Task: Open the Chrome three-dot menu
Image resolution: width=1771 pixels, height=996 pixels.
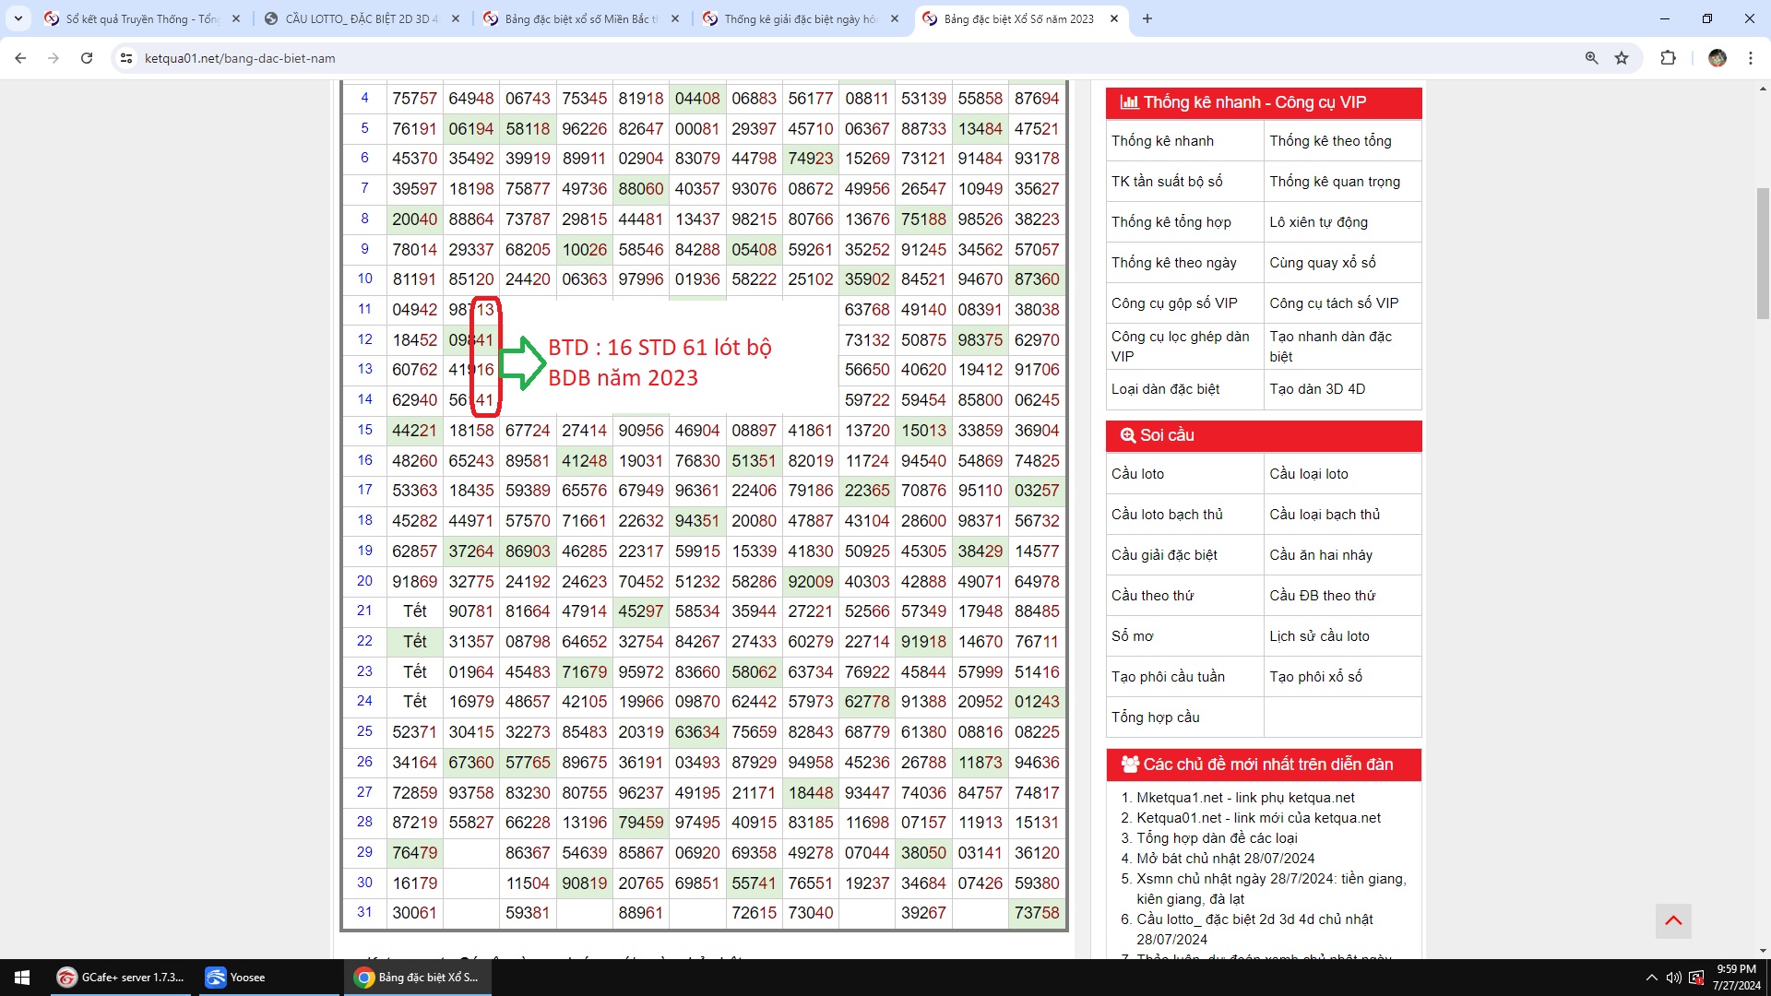Action: point(1750,58)
